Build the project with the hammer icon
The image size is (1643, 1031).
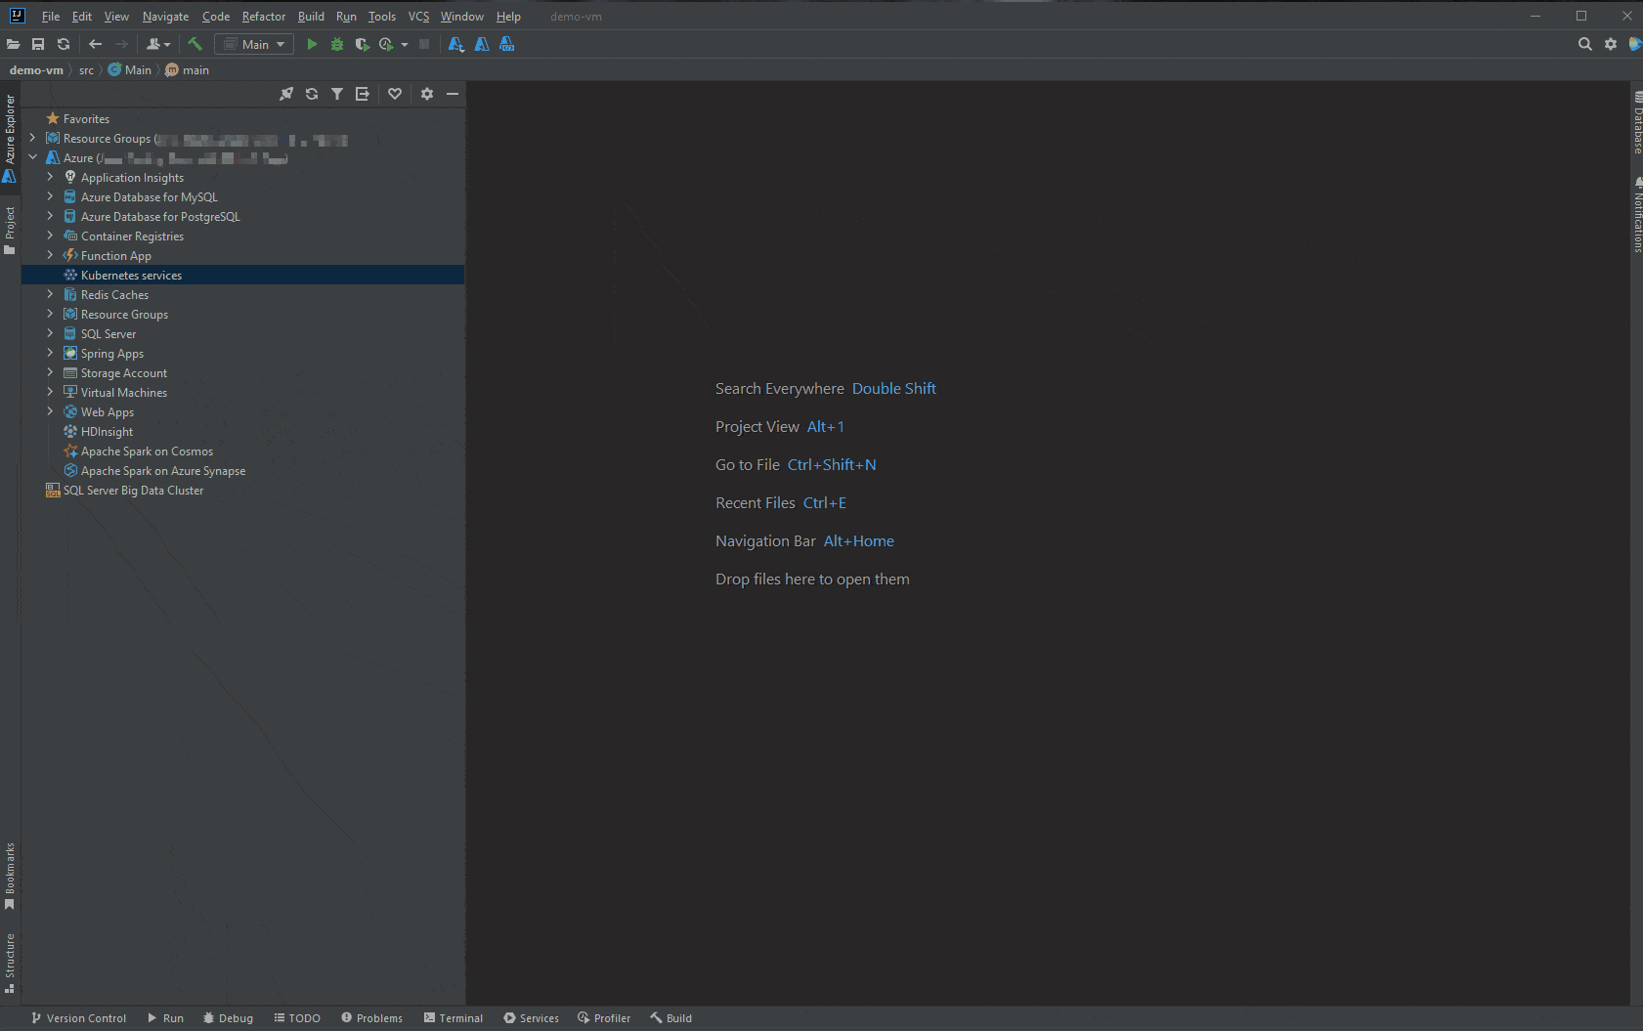[x=195, y=44]
